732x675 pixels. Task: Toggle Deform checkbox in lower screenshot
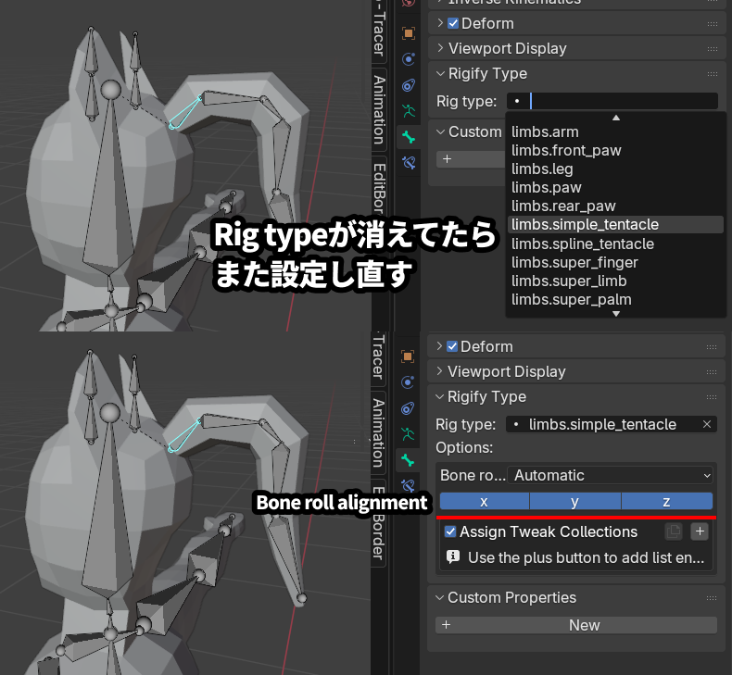coord(452,346)
